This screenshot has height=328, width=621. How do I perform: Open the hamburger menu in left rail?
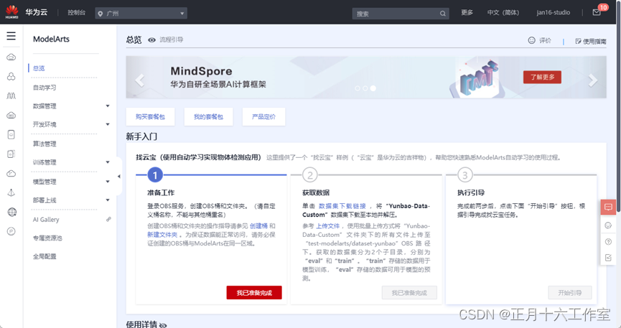[x=11, y=36]
